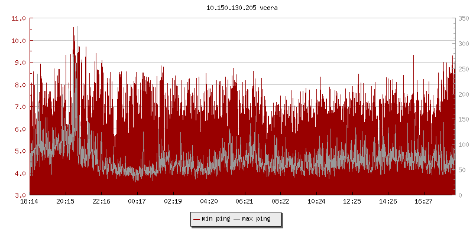Viewport: 473px width, 236px height.
Task: Click the 50 right axis value
Action: pos(461,170)
